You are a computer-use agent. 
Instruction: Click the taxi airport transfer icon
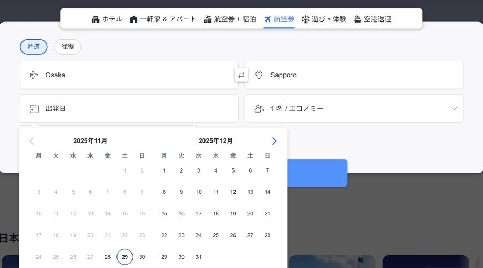point(357,19)
